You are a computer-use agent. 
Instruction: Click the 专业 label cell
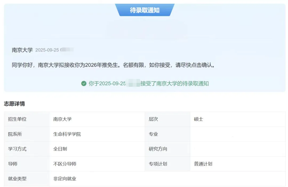click(167, 134)
